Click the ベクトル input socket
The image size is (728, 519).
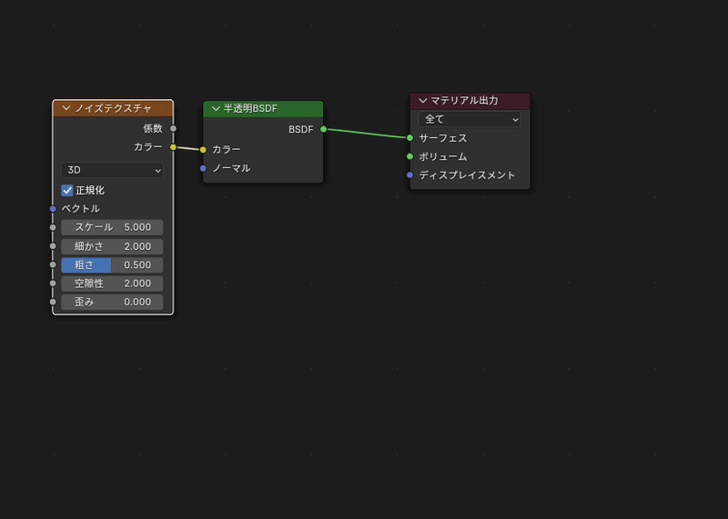coord(53,209)
